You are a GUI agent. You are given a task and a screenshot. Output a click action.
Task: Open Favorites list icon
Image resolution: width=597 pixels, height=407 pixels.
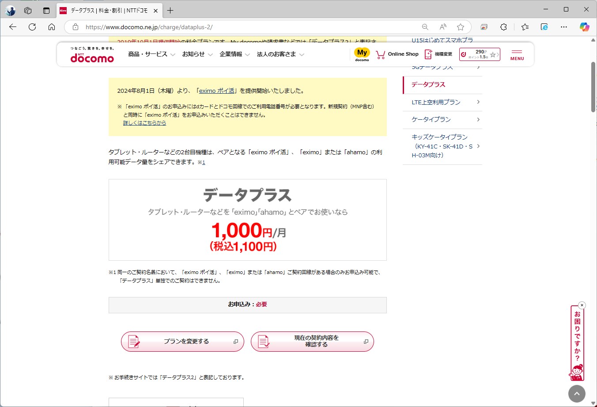[525, 27]
